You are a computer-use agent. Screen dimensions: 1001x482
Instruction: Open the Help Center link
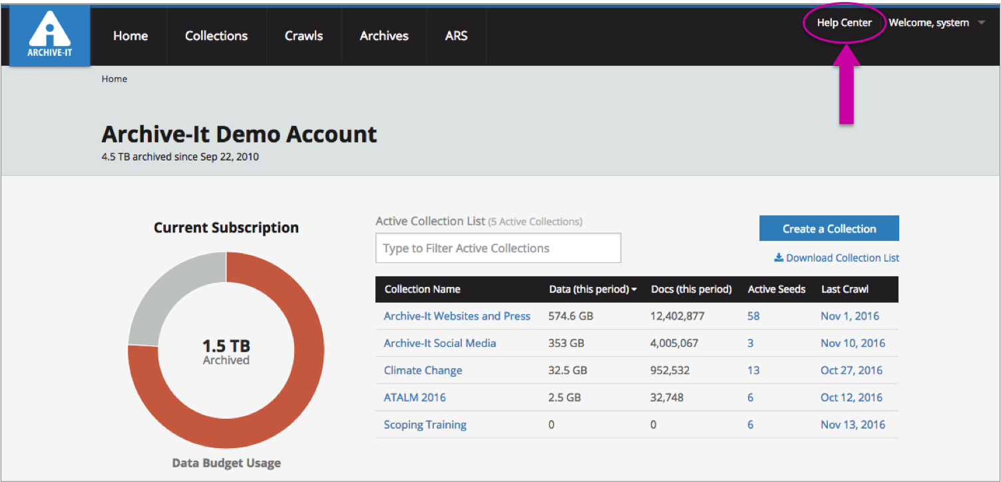tap(844, 23)
